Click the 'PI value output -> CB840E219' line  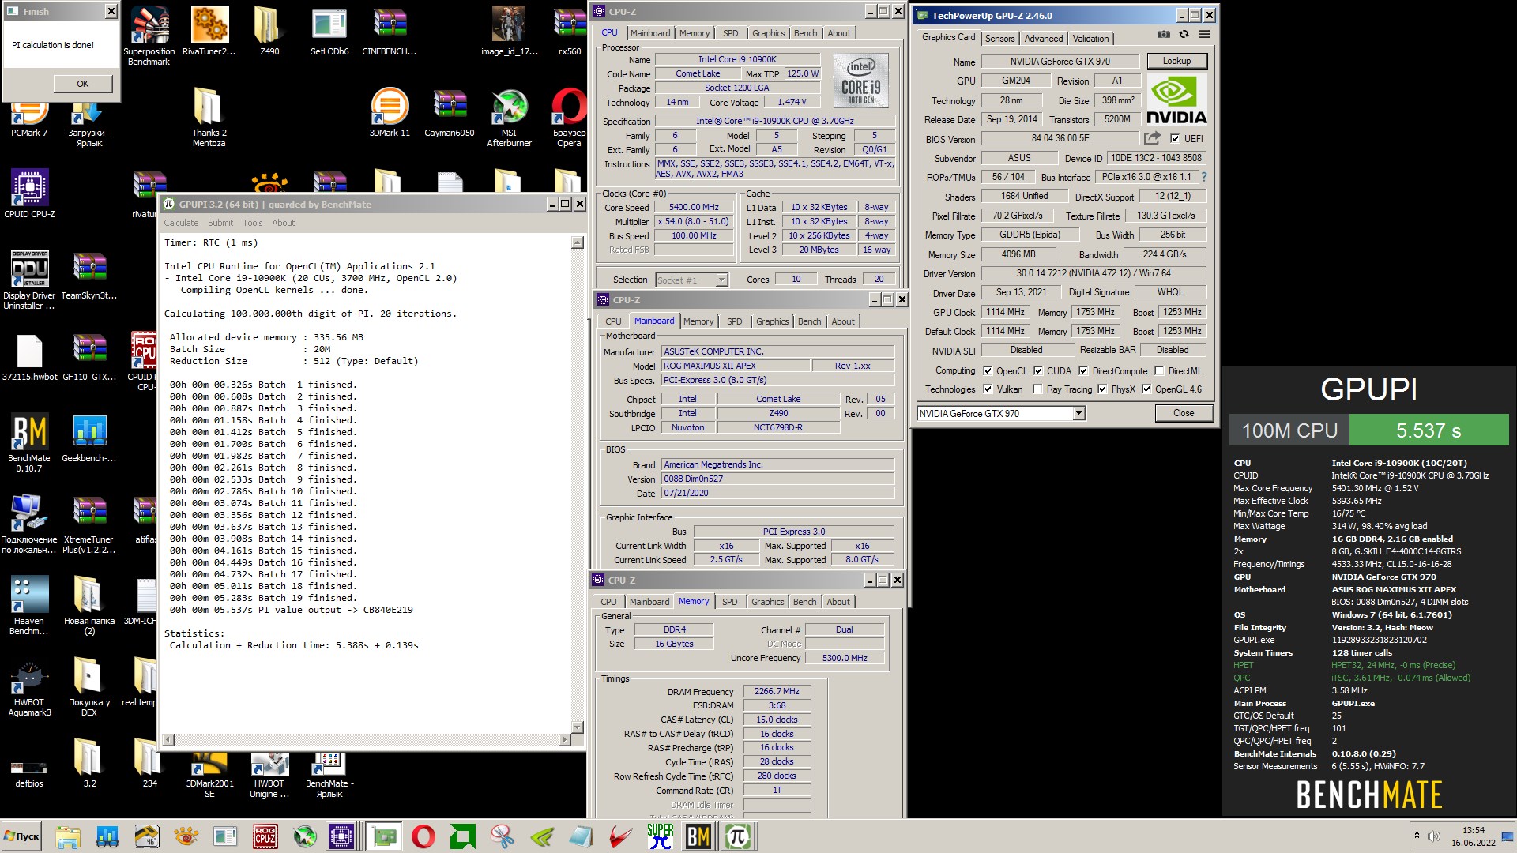click(x=335, y=610)
